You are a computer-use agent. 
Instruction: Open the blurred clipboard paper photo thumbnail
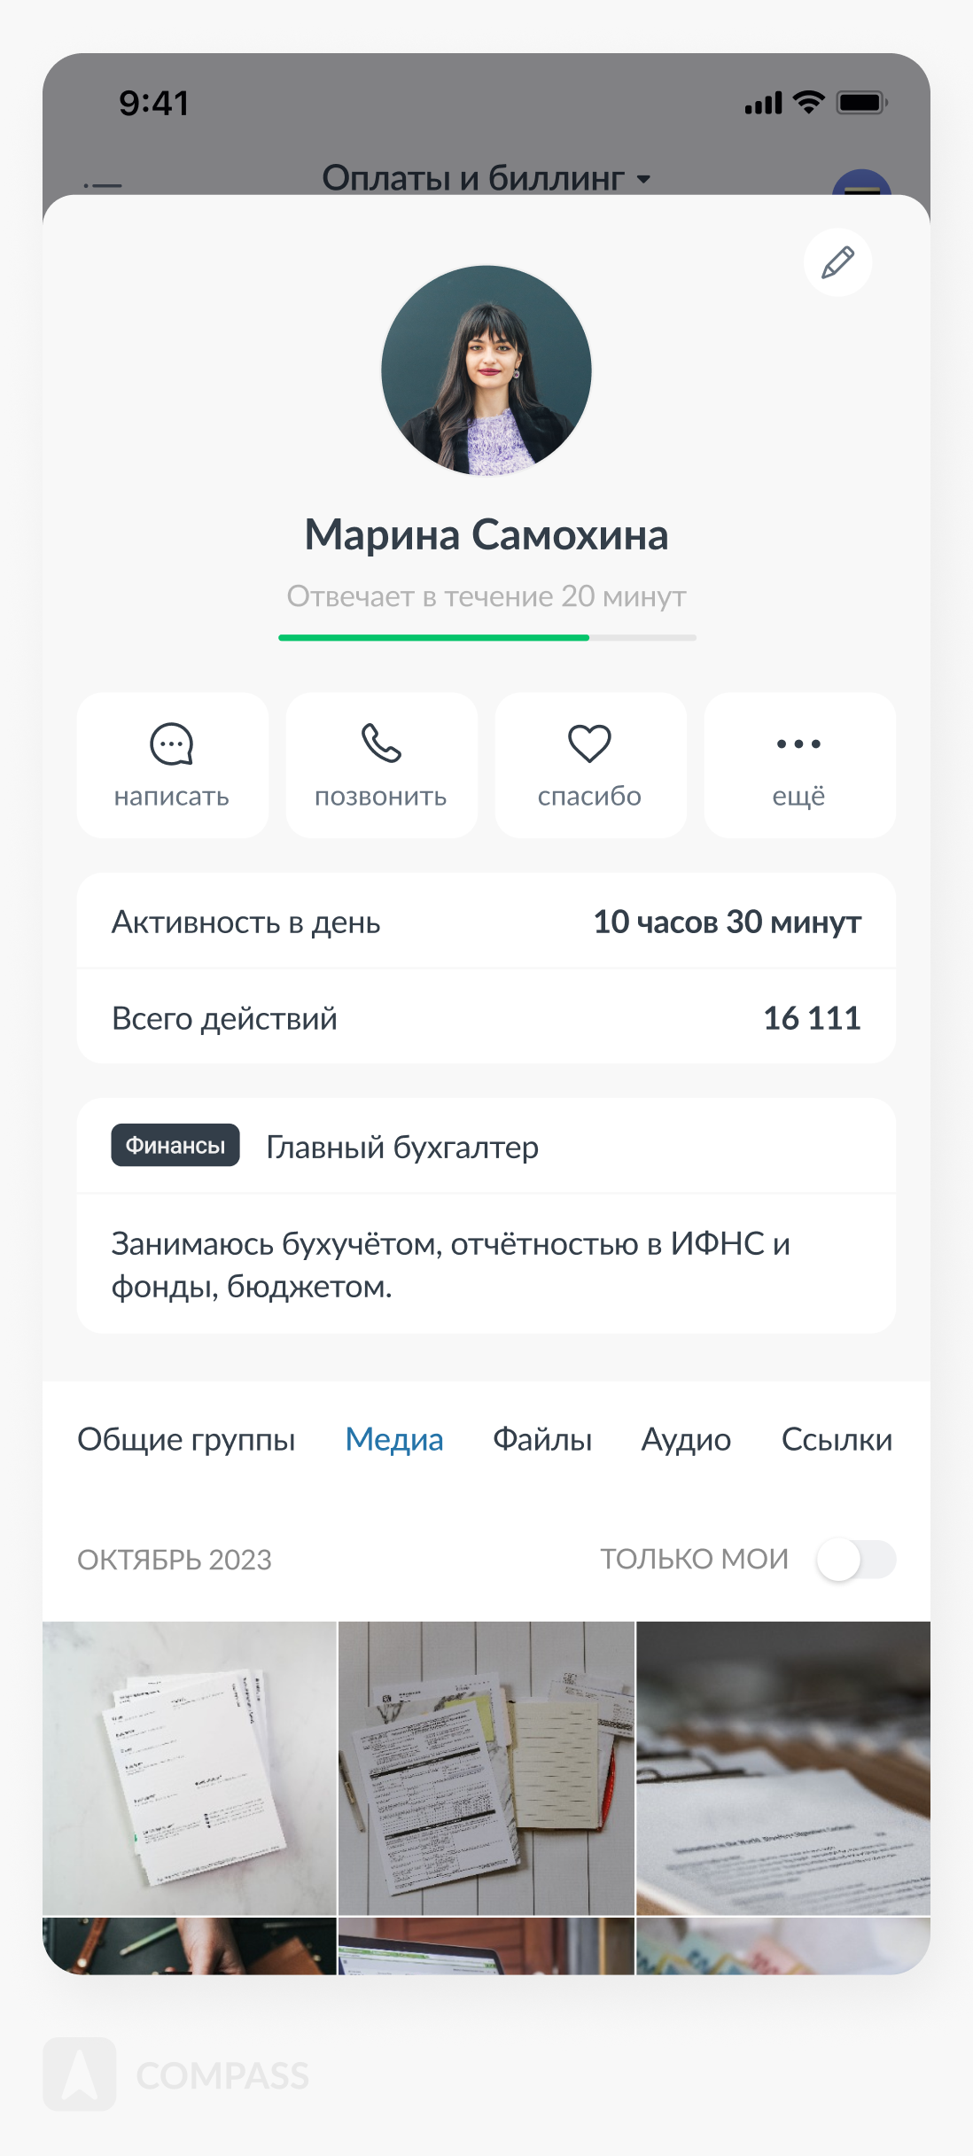click(783, 1769)
